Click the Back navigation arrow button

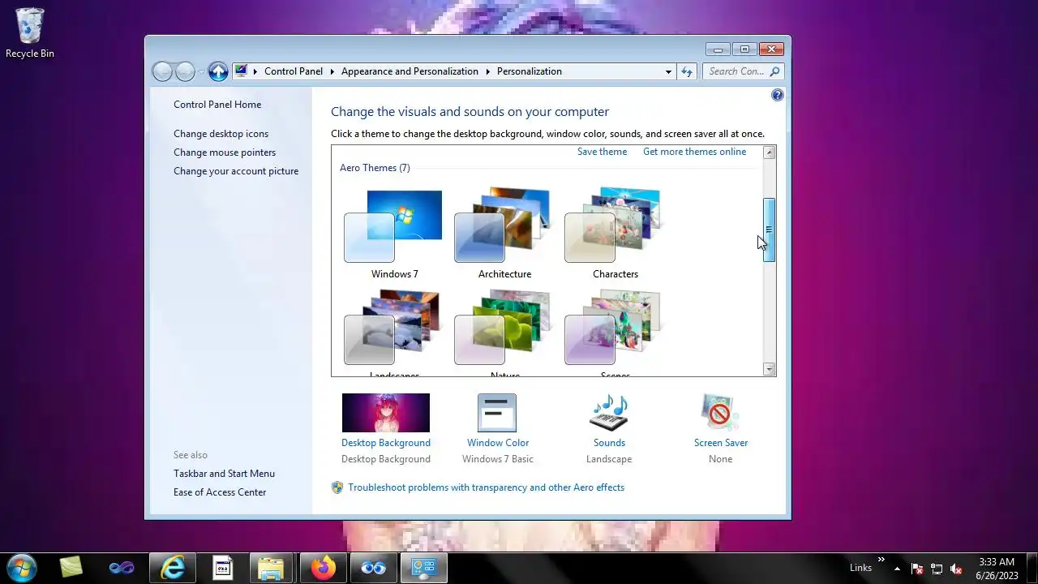163,71
